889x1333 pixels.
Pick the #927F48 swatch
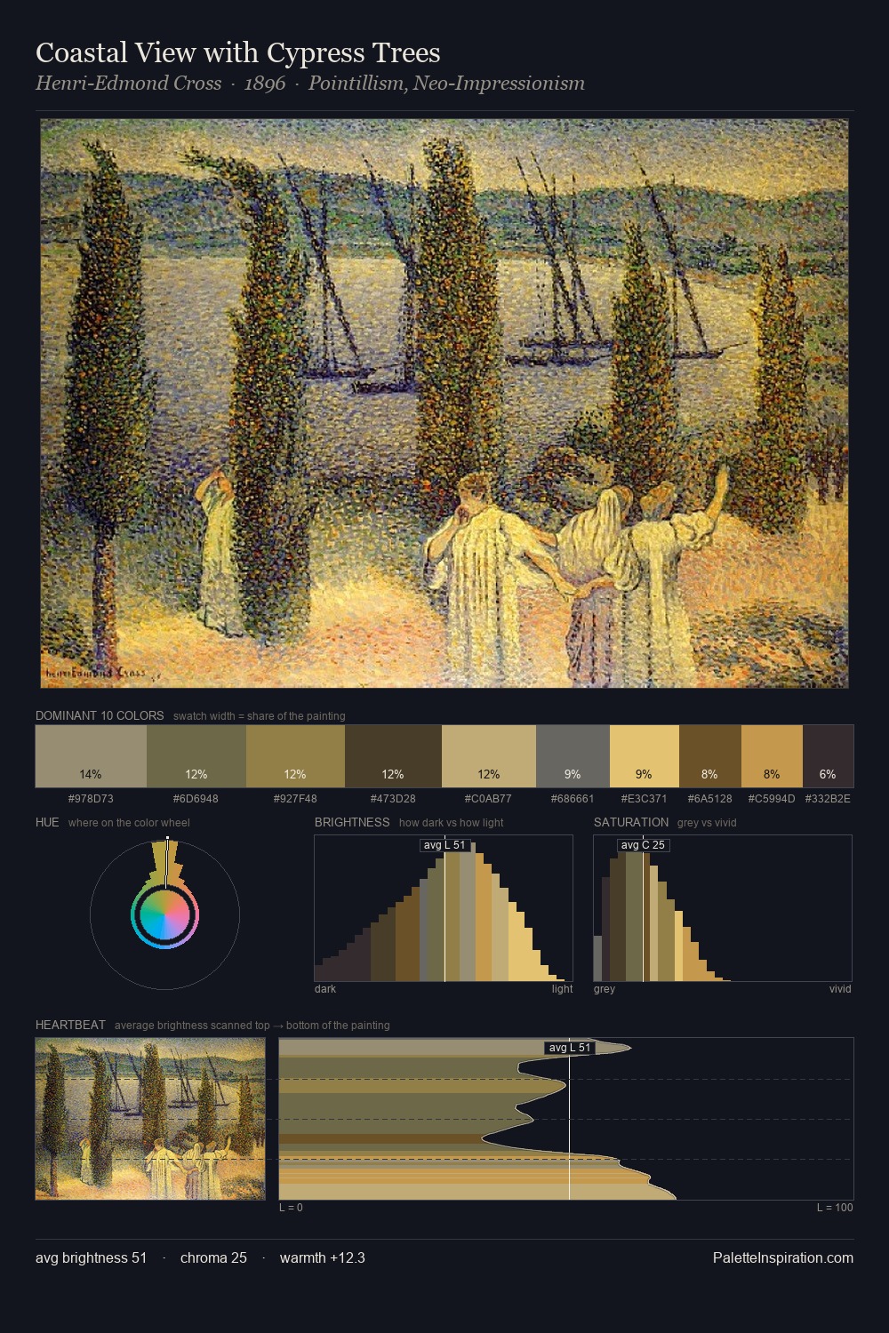tap(295, 756)
